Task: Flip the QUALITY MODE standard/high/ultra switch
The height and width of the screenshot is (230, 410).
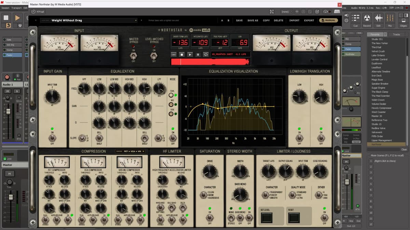Action: (292, 195)
